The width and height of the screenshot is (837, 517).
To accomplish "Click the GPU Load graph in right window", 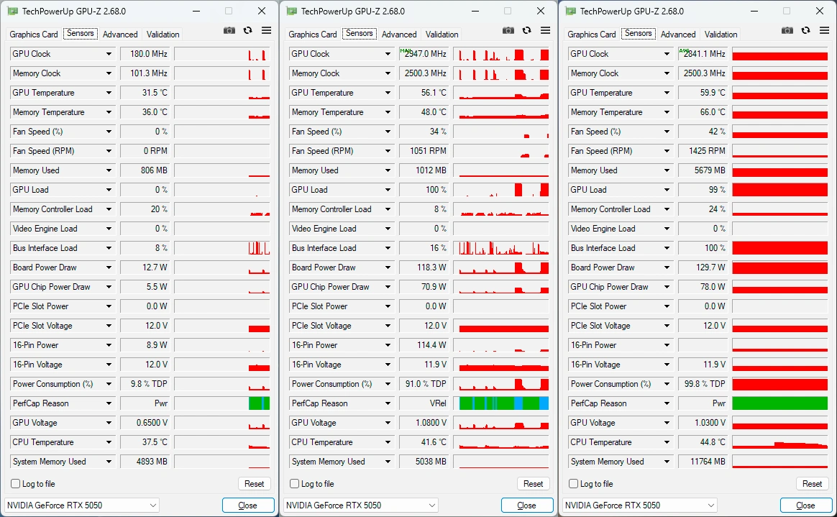I will pyautogui.click(x=780, y=190).
